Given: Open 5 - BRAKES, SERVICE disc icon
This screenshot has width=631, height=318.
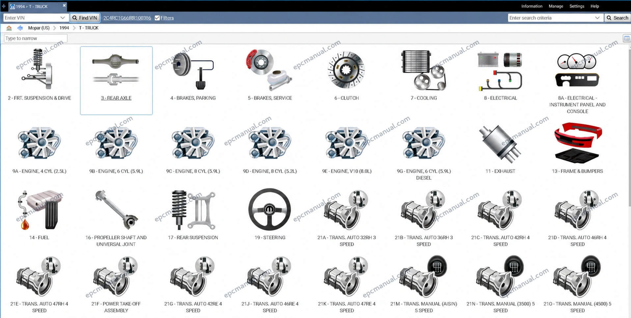Looking at the screenshot, I should click(269, 70).
